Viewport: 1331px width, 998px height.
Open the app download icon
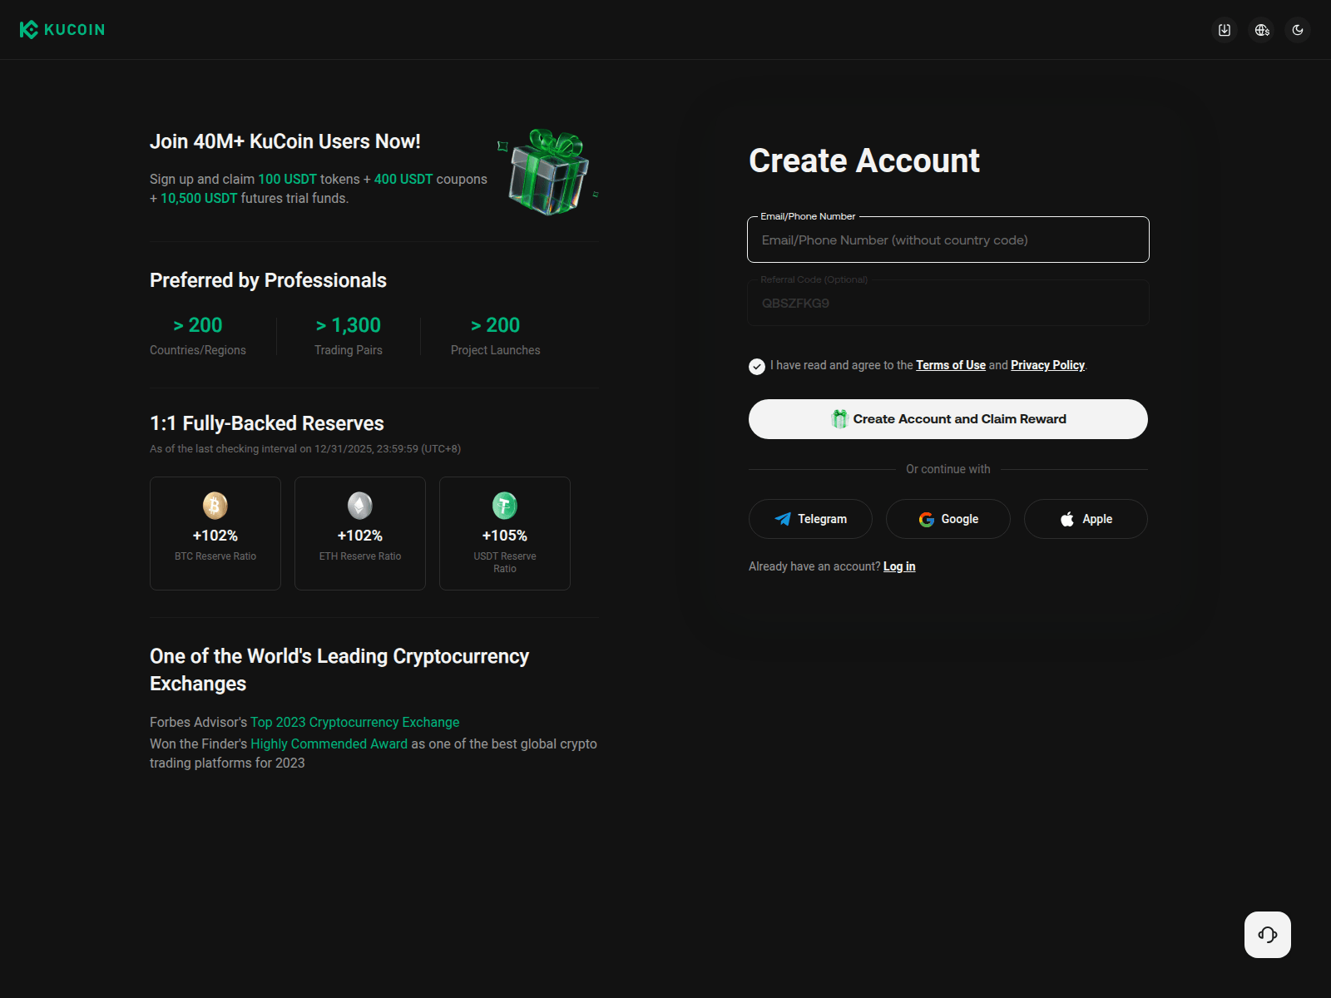[1225, 30]
